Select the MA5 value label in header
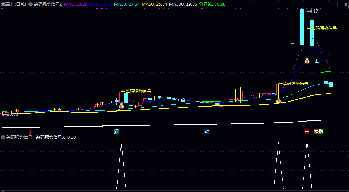Image resolution: width=349 pixels, height=192 pixels. pos(75,4)
